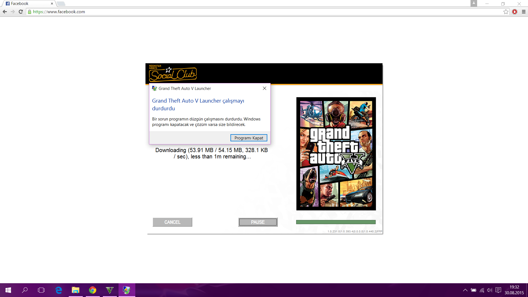Reload the Facebook page
Viewport: 528px width, 297px height.
pyautogui.click(x=21, y=12)
